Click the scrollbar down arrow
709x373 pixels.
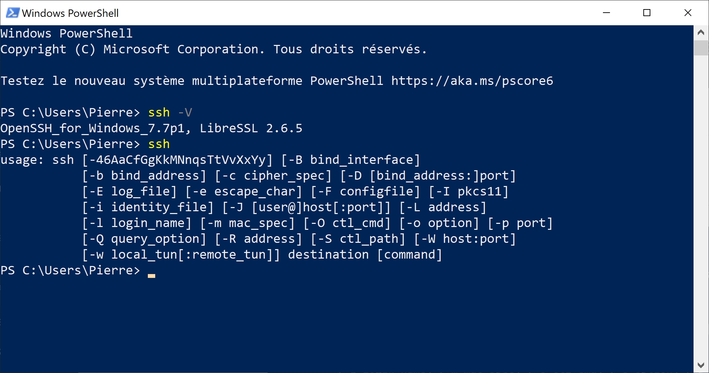[701, 365]
